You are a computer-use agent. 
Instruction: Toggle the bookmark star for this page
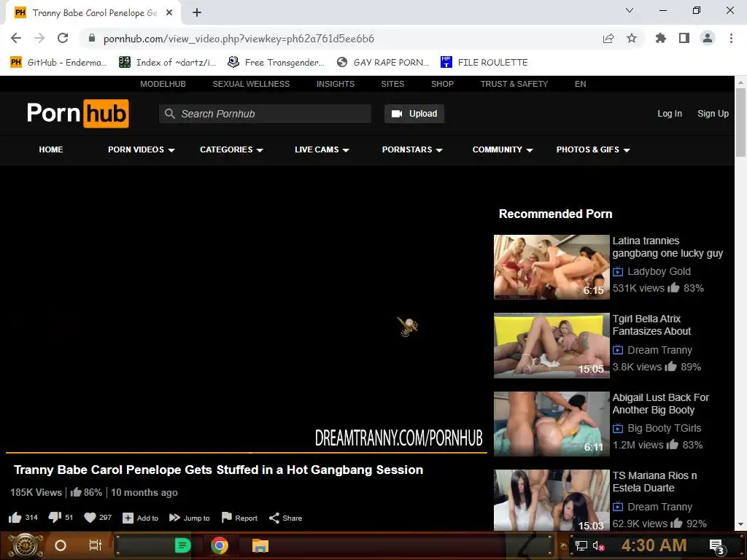[632, 38]
